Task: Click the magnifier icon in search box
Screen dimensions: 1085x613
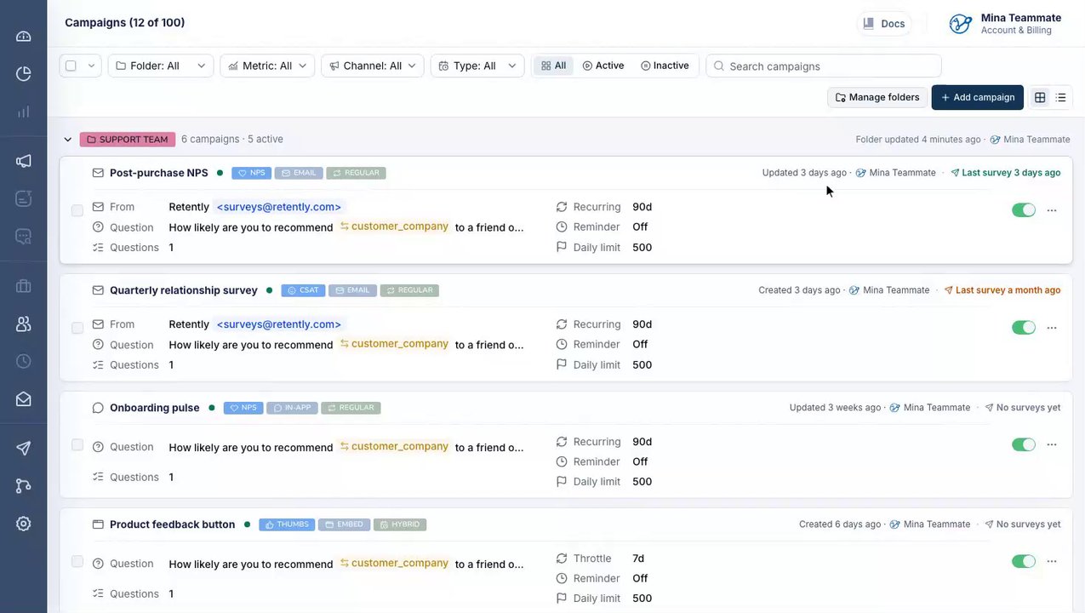Action: (719, 66)
